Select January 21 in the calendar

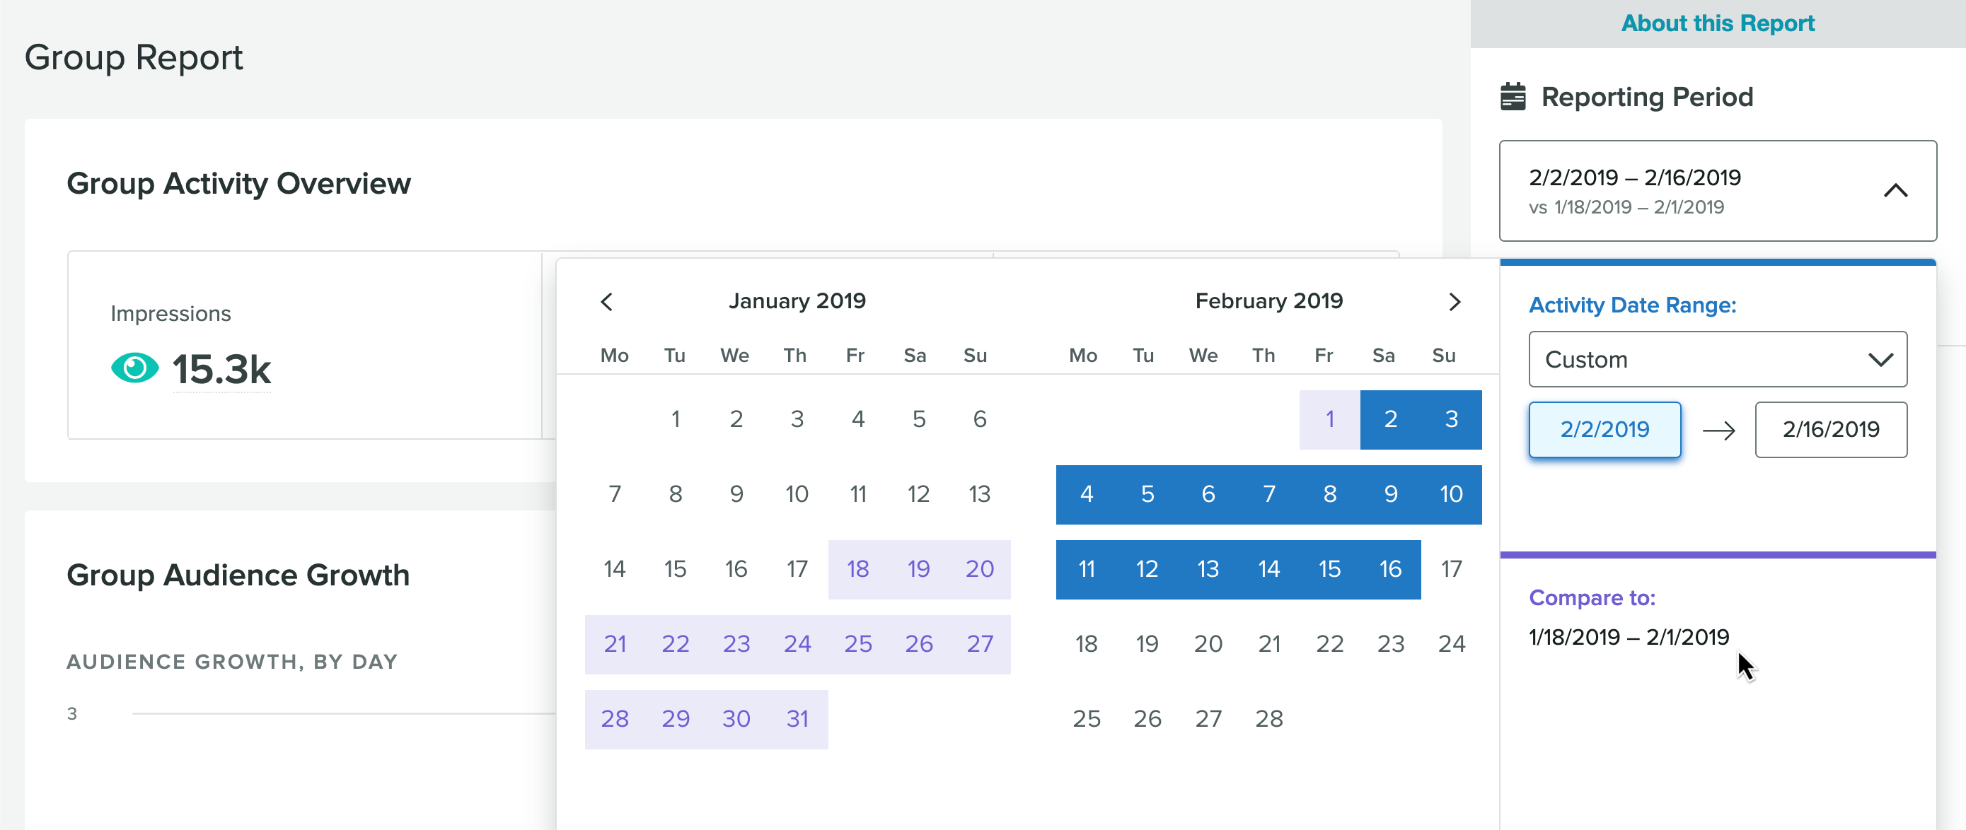614,644
